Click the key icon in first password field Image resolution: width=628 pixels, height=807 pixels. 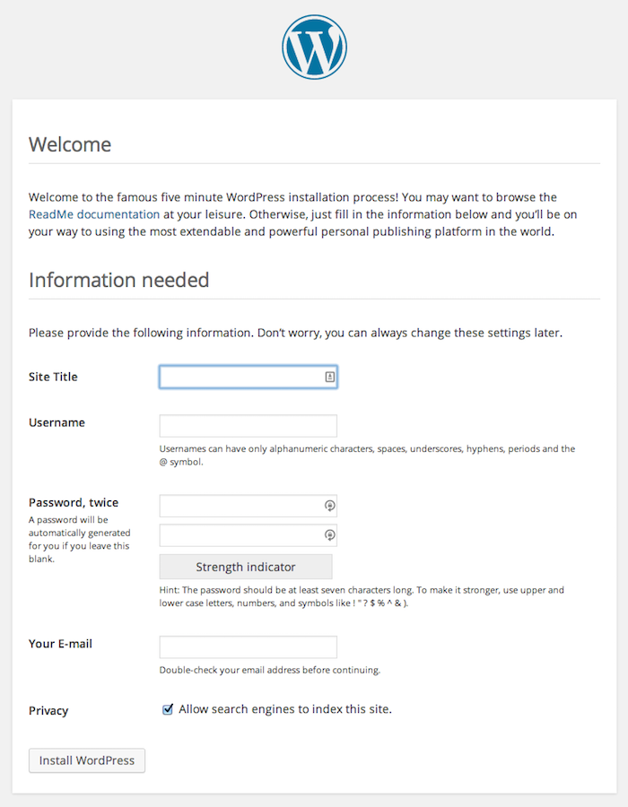[330, 506]
